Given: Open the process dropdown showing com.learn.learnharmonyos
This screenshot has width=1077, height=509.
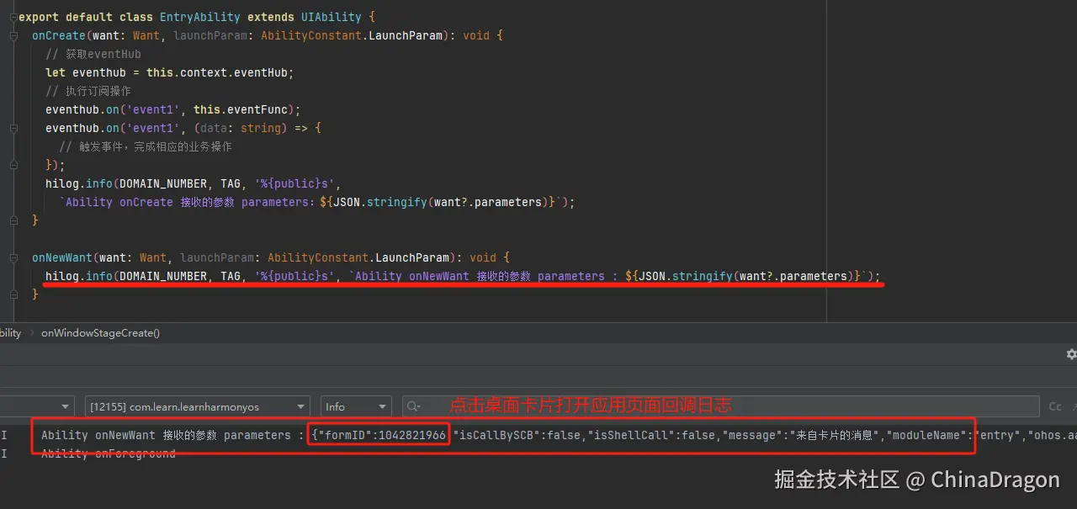Looking at the screenshot, I should (197, 406).
